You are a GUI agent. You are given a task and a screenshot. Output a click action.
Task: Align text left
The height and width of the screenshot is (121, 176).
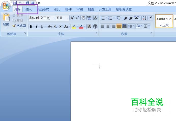click(x=102, y=26)
